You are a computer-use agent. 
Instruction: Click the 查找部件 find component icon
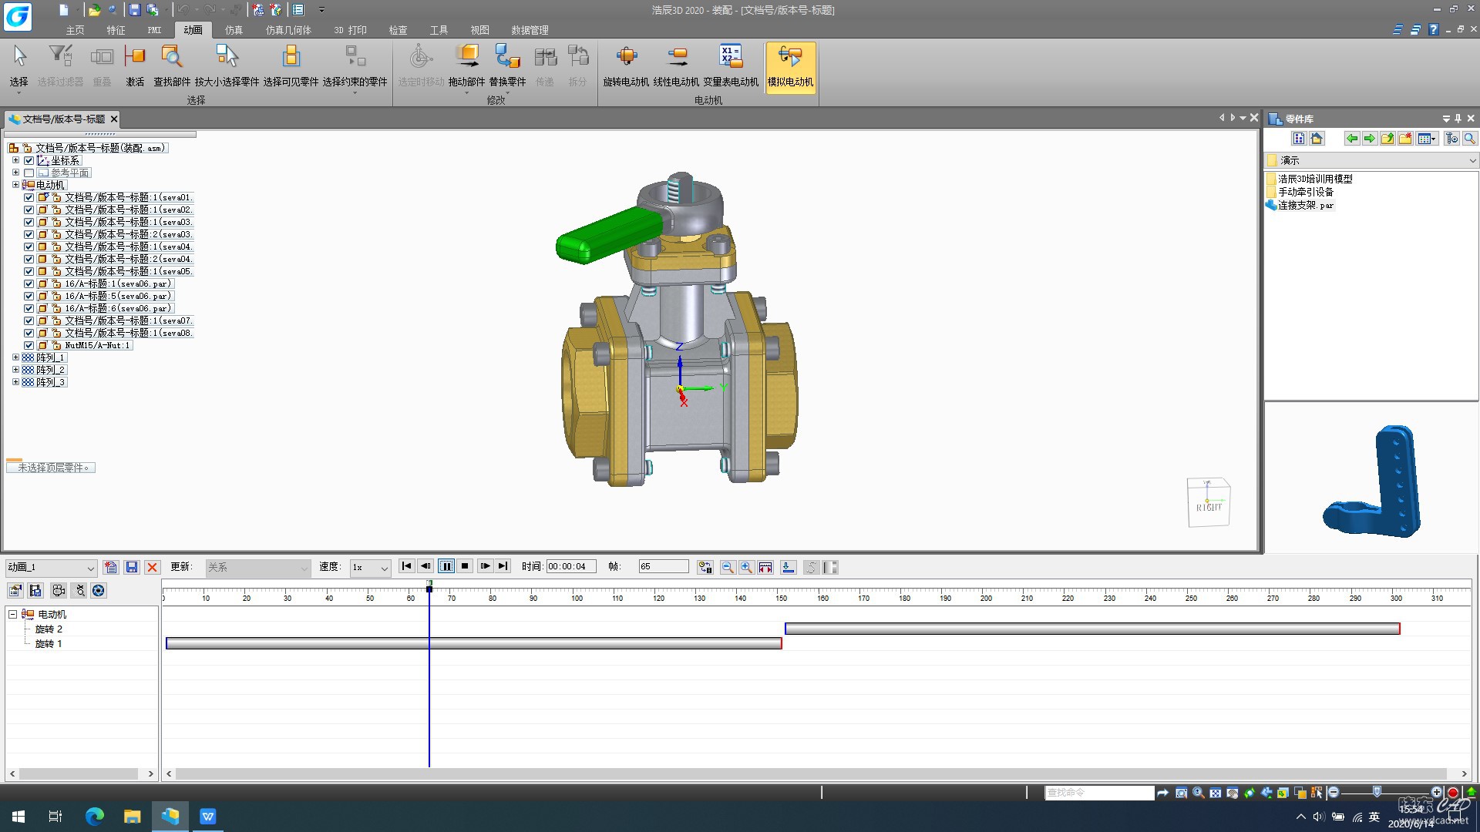pos(171,66)
